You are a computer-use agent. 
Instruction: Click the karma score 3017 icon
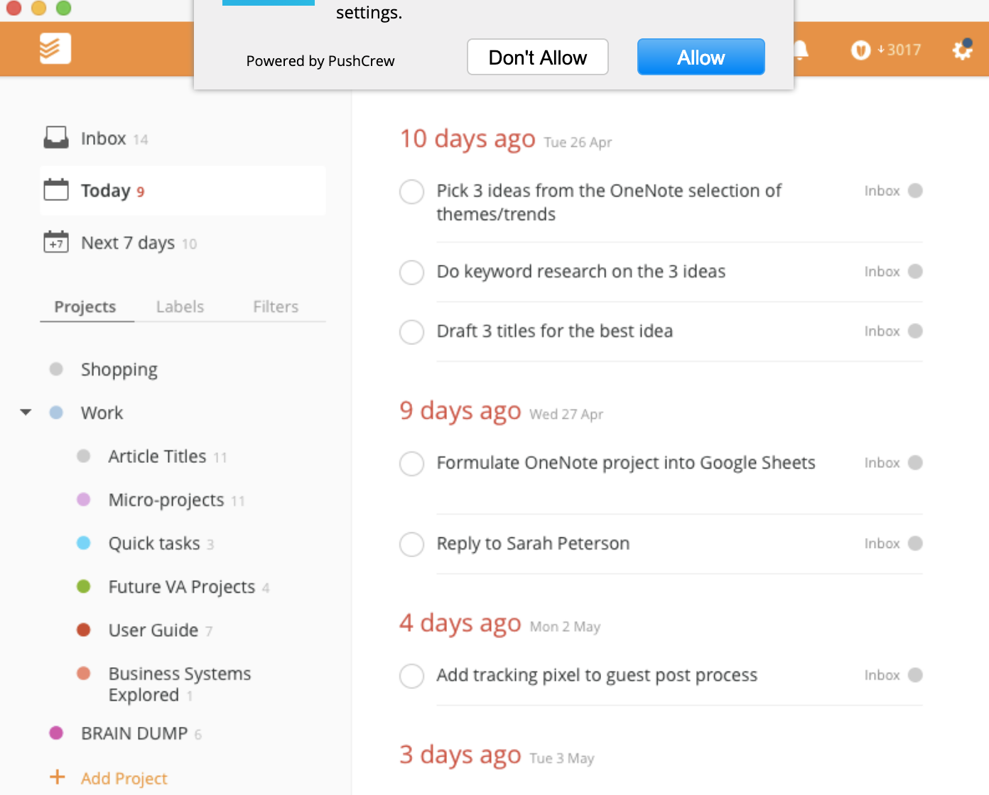[860, 50]
